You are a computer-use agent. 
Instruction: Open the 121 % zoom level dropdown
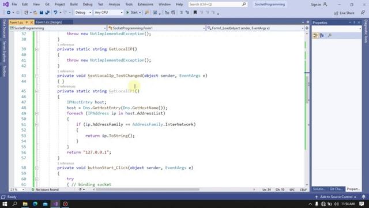point(23,190)
